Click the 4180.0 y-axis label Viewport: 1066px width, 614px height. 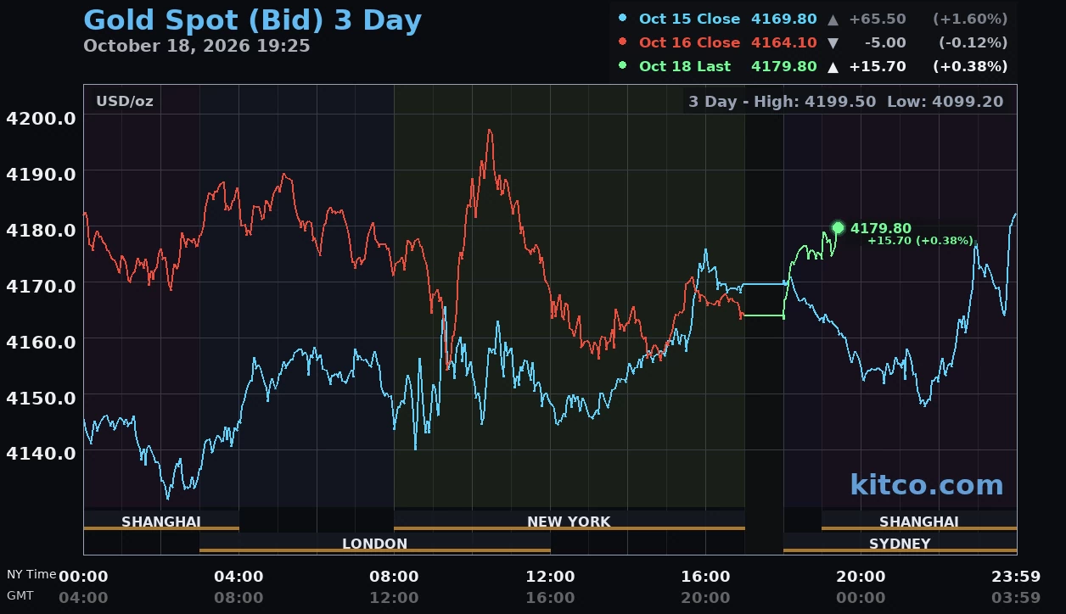[x=41, y=230]
